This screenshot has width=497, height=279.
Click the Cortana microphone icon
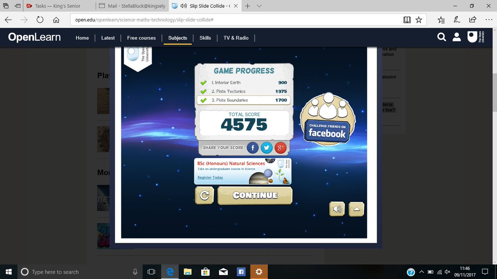coord(135,272)
